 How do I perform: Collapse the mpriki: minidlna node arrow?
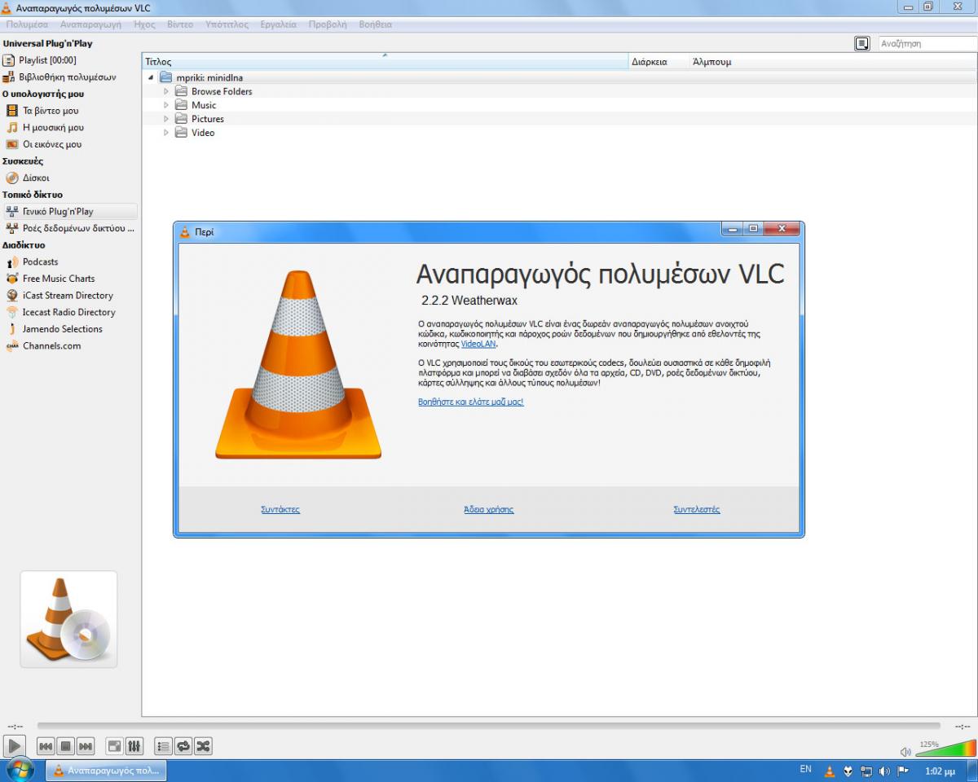[x=152, y=78]
